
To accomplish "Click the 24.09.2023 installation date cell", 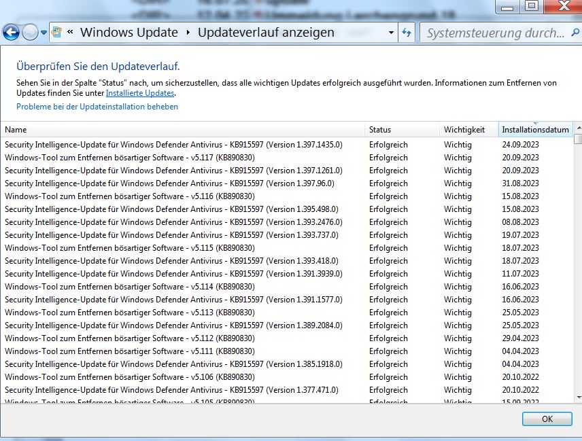I will [520, 145].
